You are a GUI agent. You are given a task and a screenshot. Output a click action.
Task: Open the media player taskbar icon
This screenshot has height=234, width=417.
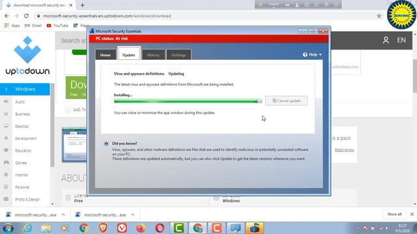(x=65, y=228)
